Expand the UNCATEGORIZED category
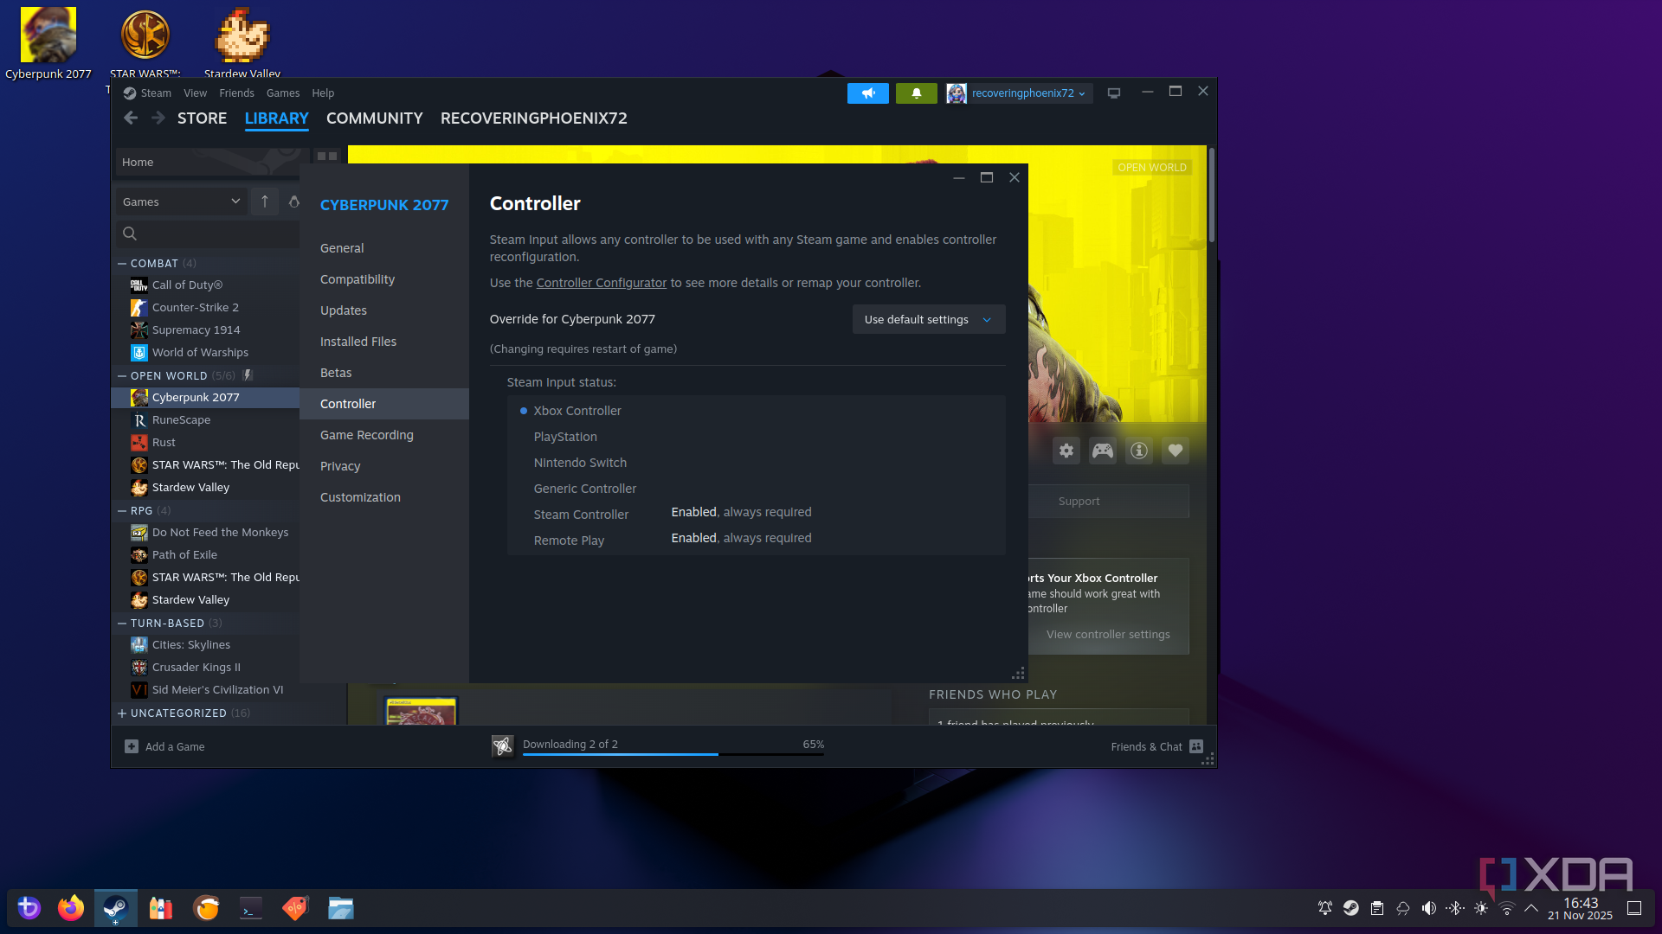This screenshot has height=934, width=1662. pos(122,713)
